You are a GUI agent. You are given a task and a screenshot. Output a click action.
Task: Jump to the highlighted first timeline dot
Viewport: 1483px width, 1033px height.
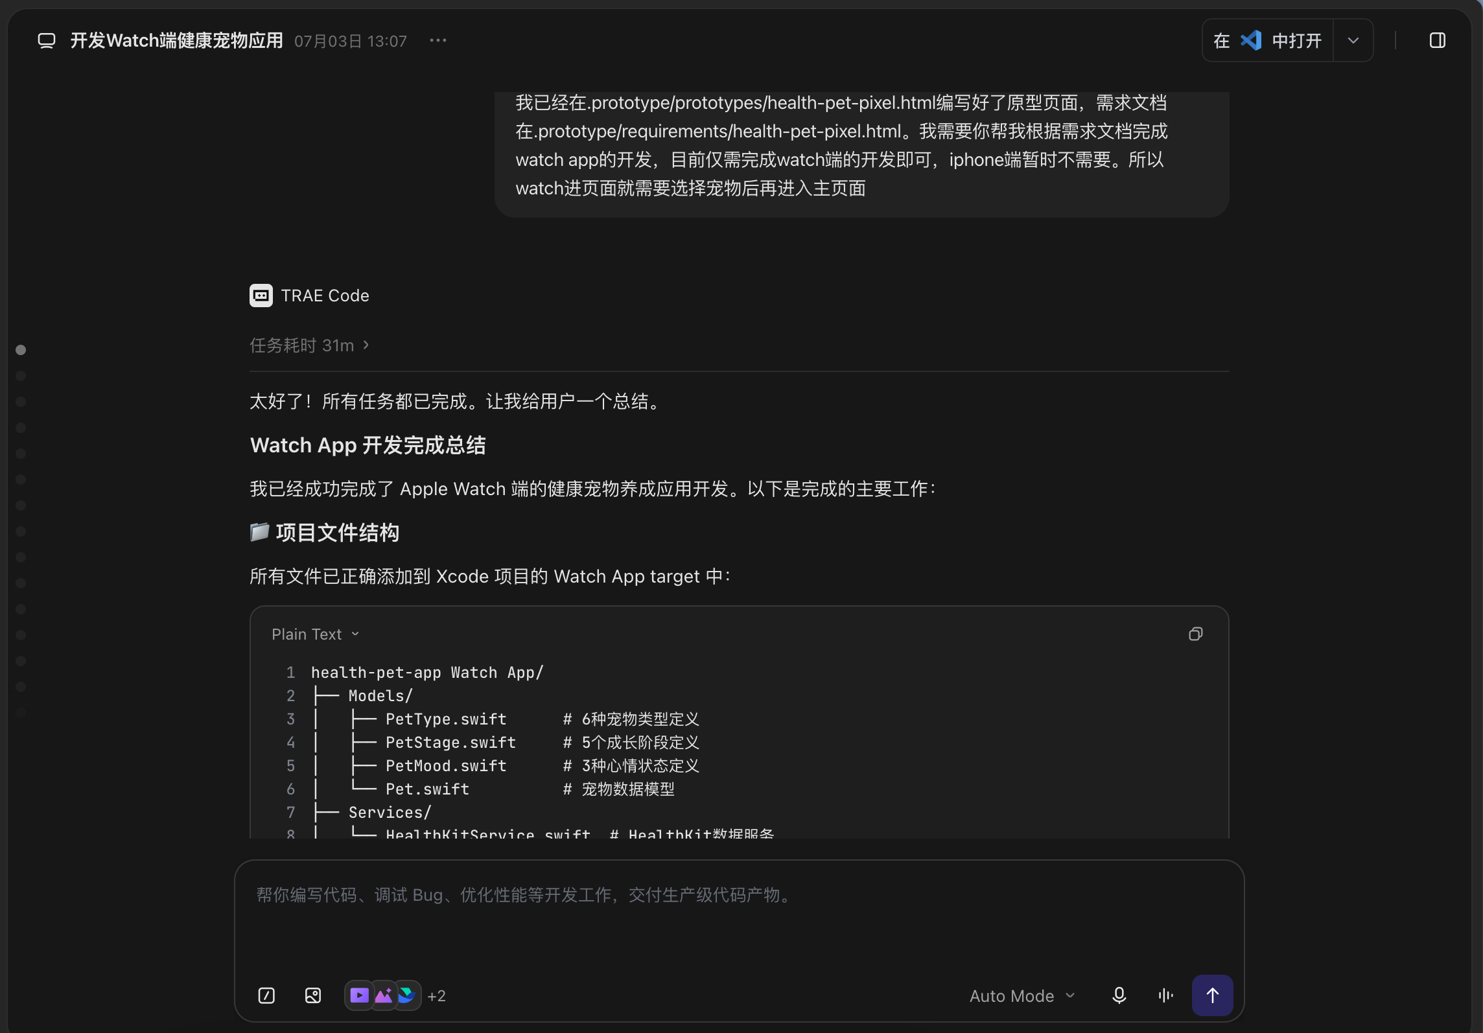21,350
